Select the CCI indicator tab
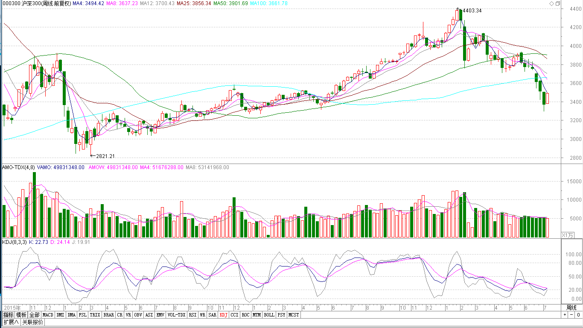The width and height of the screenshot is (583, 328). coord(234,315)
